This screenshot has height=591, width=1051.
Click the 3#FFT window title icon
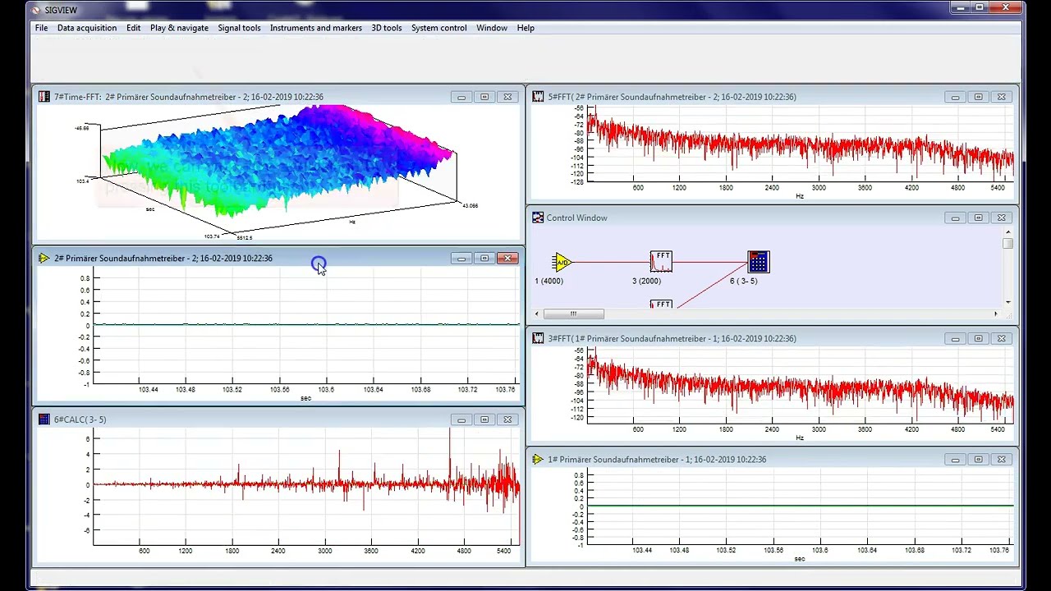click(538, 338)
